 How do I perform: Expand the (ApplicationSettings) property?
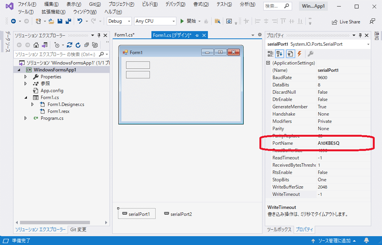pyautogui.click(x=268, y=63)
